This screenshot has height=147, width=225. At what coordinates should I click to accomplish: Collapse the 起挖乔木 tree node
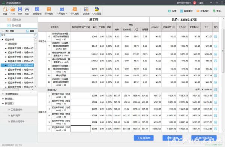(x=2, y=40)
